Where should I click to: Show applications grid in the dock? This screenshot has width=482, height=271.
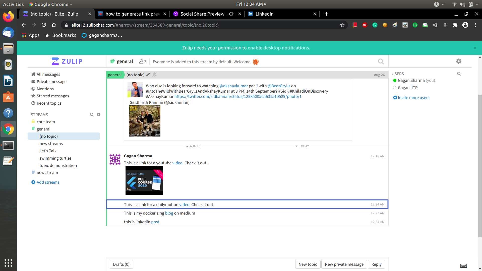[x=8, y=263]
